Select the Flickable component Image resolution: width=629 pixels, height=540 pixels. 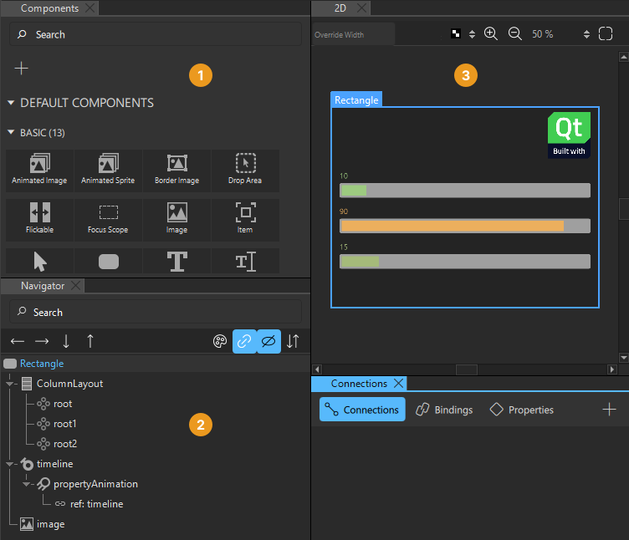39,219
